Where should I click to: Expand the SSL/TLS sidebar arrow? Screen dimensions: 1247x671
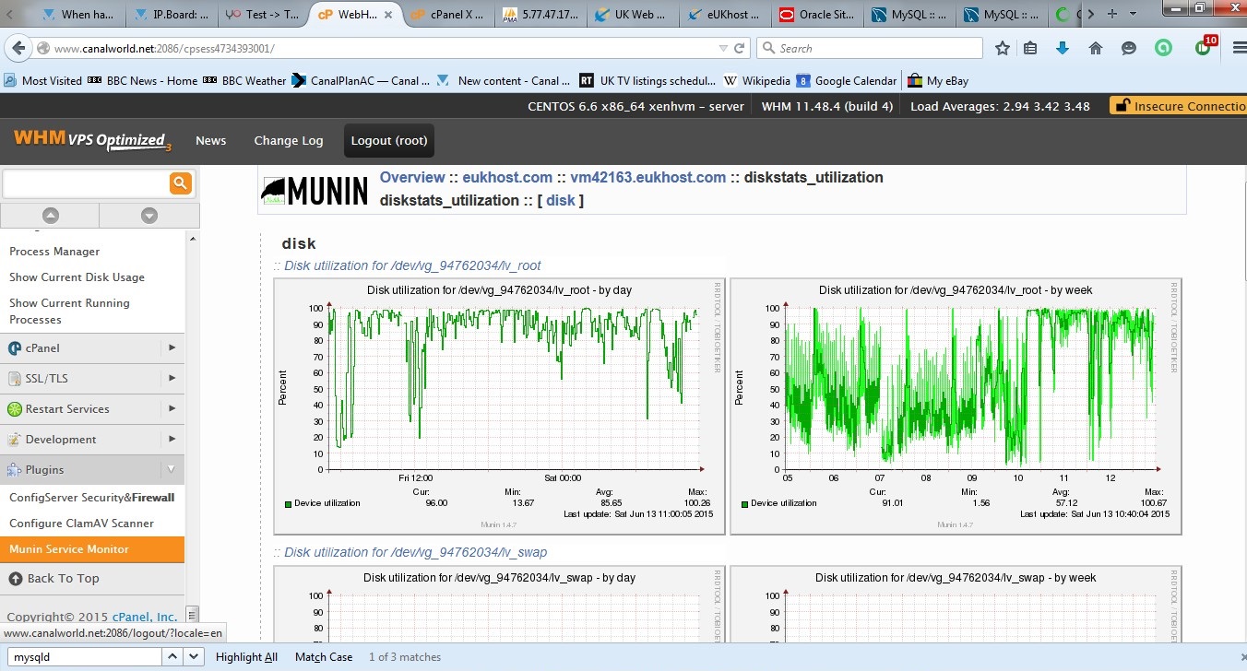point(172,379)
